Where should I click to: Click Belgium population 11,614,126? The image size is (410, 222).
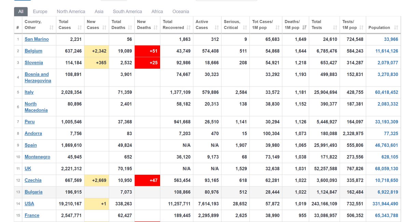click(387, 51)
